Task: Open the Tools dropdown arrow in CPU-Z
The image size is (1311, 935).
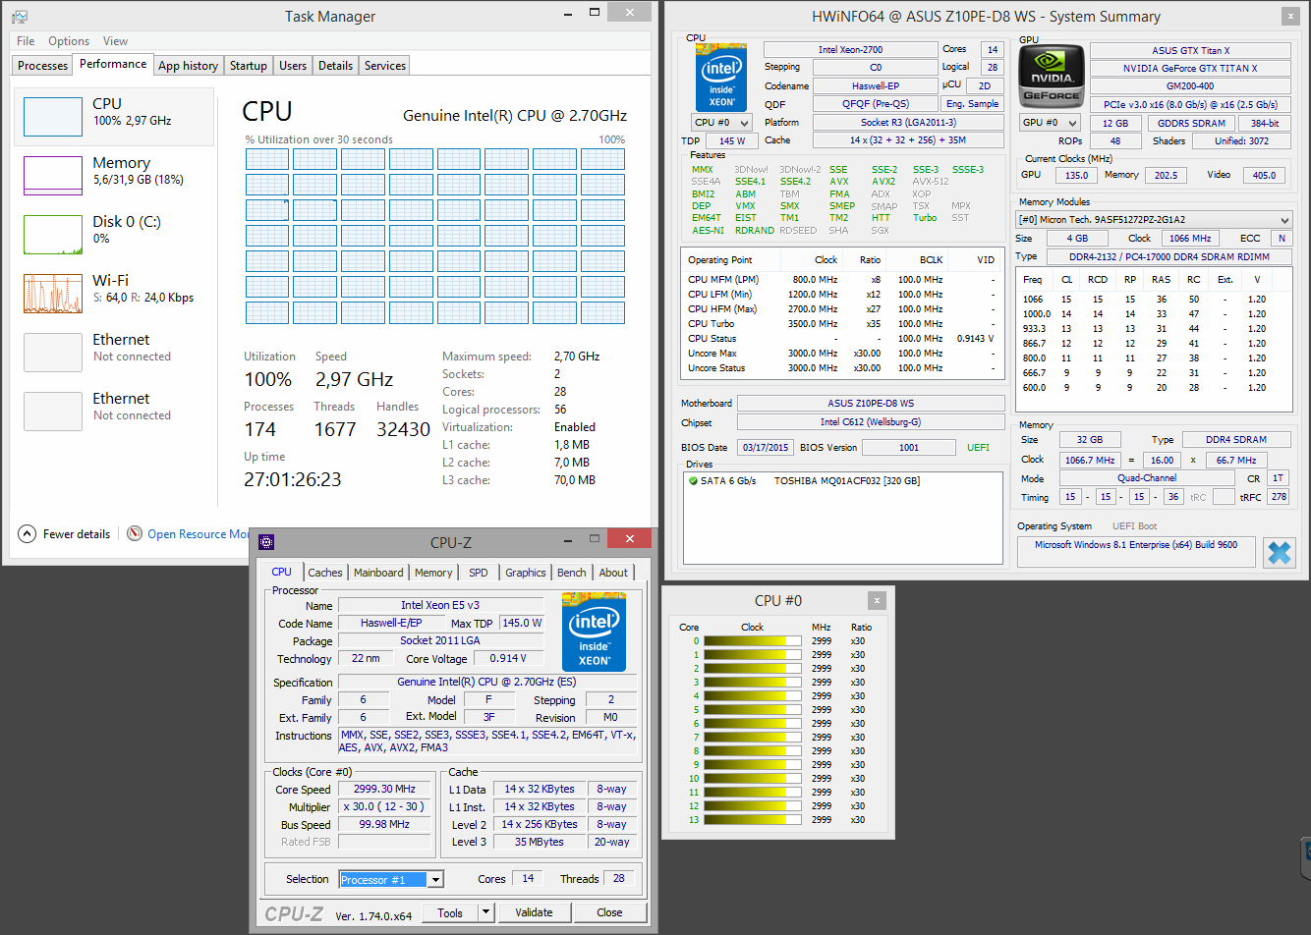Action: (485, 912)
